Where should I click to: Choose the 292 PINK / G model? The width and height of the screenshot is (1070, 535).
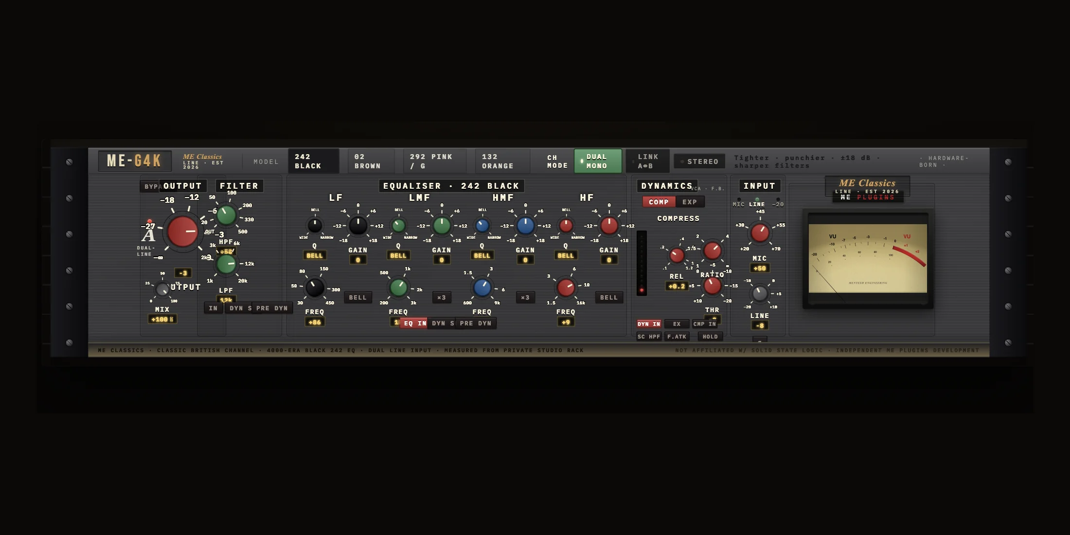[434, 161]
